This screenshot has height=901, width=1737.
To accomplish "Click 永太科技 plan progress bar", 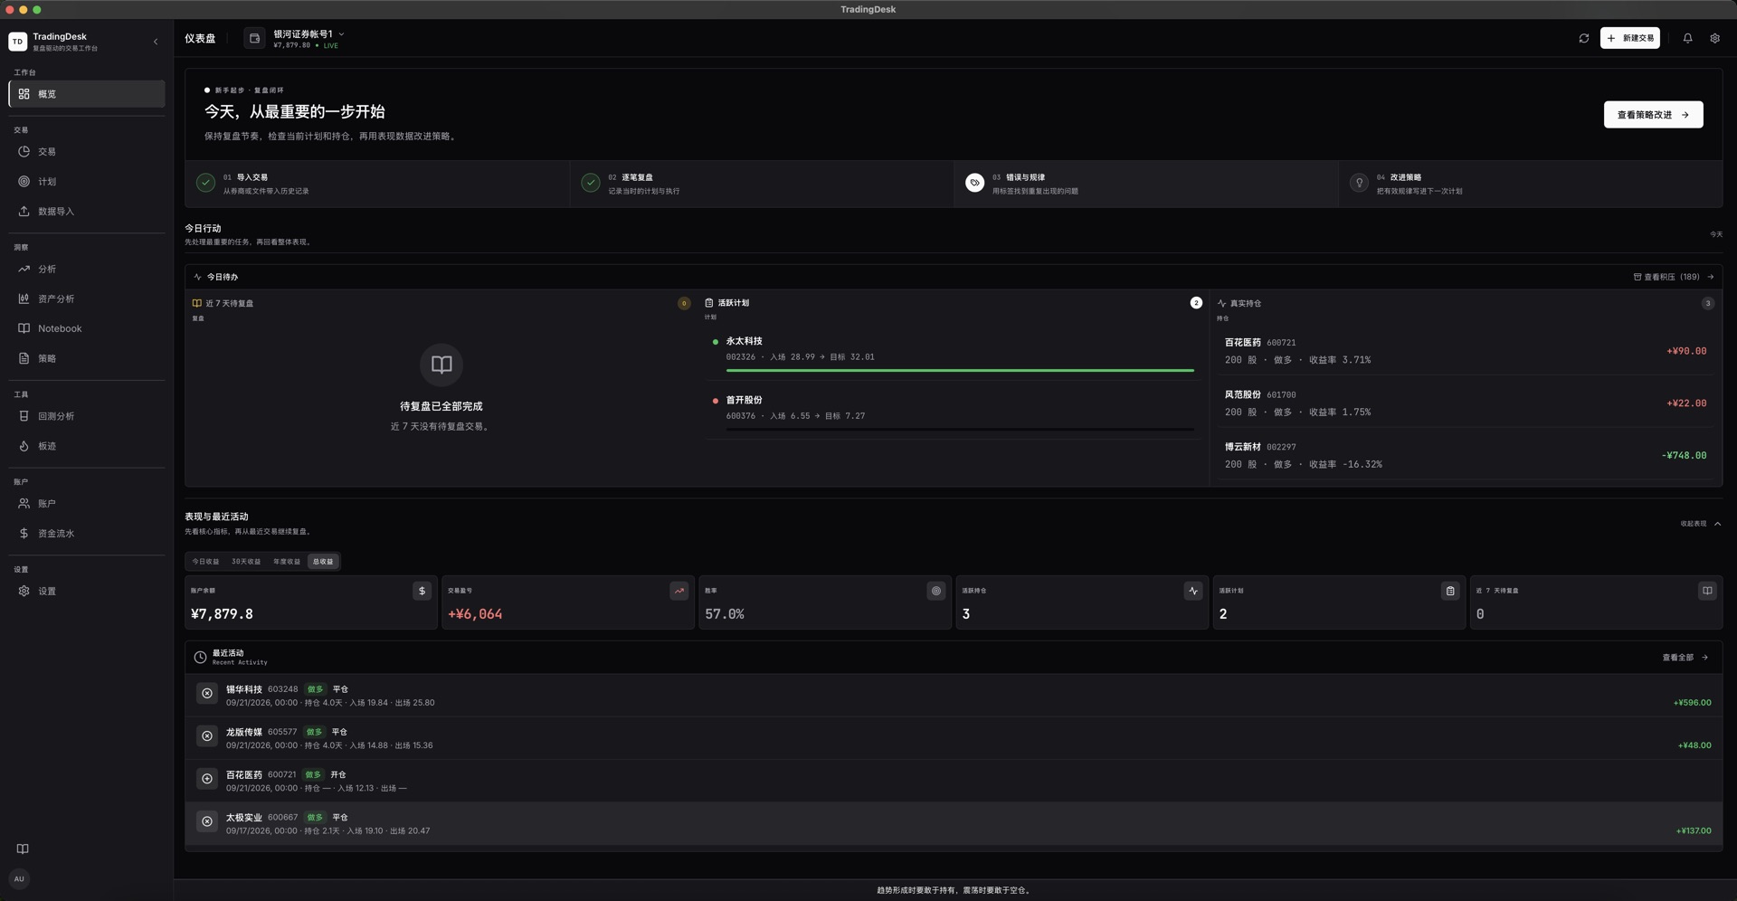I will 960,371.
